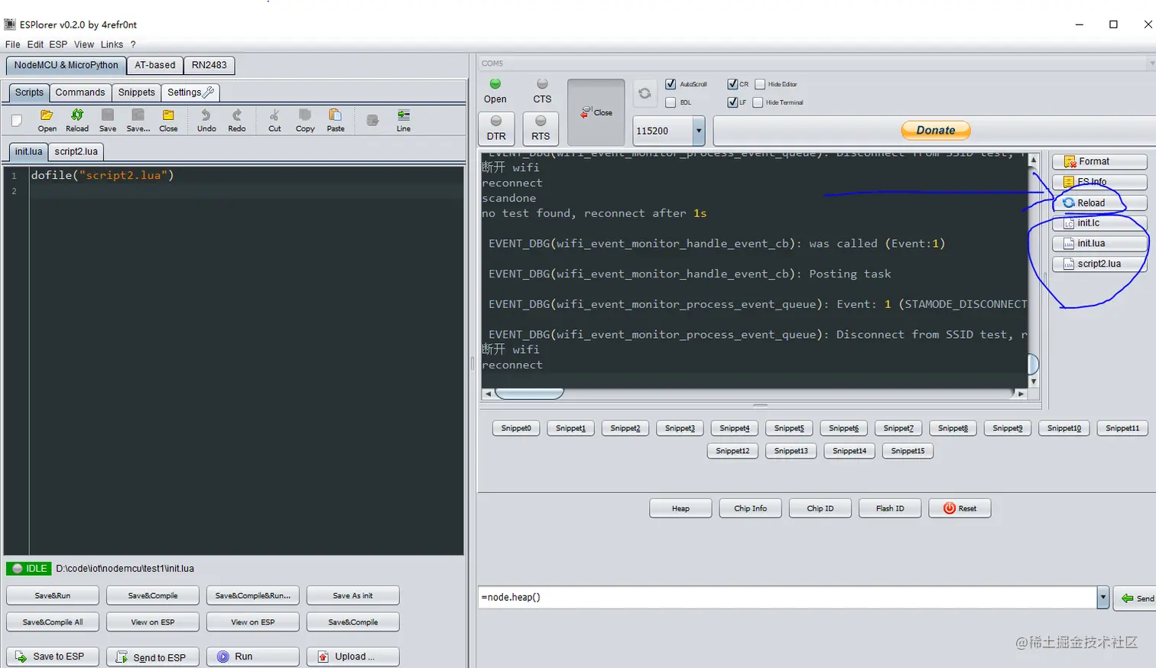Toggle the AutoScroll checkbox
This screenshot has height=668, width=1156.
(x=671, y=84)
